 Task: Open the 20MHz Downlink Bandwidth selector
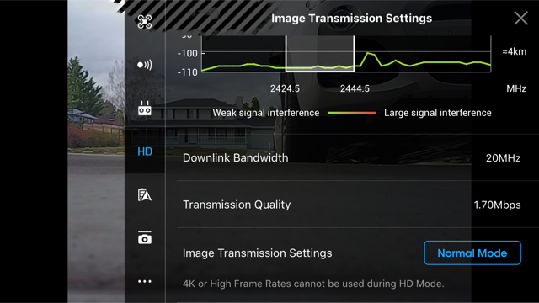pyautogui.click(x=503, y=158)
